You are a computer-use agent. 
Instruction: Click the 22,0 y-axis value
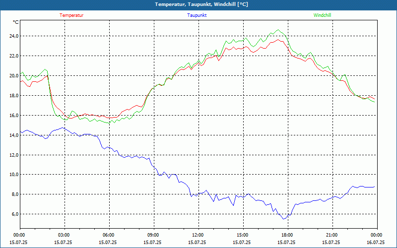tap(14, 56)
